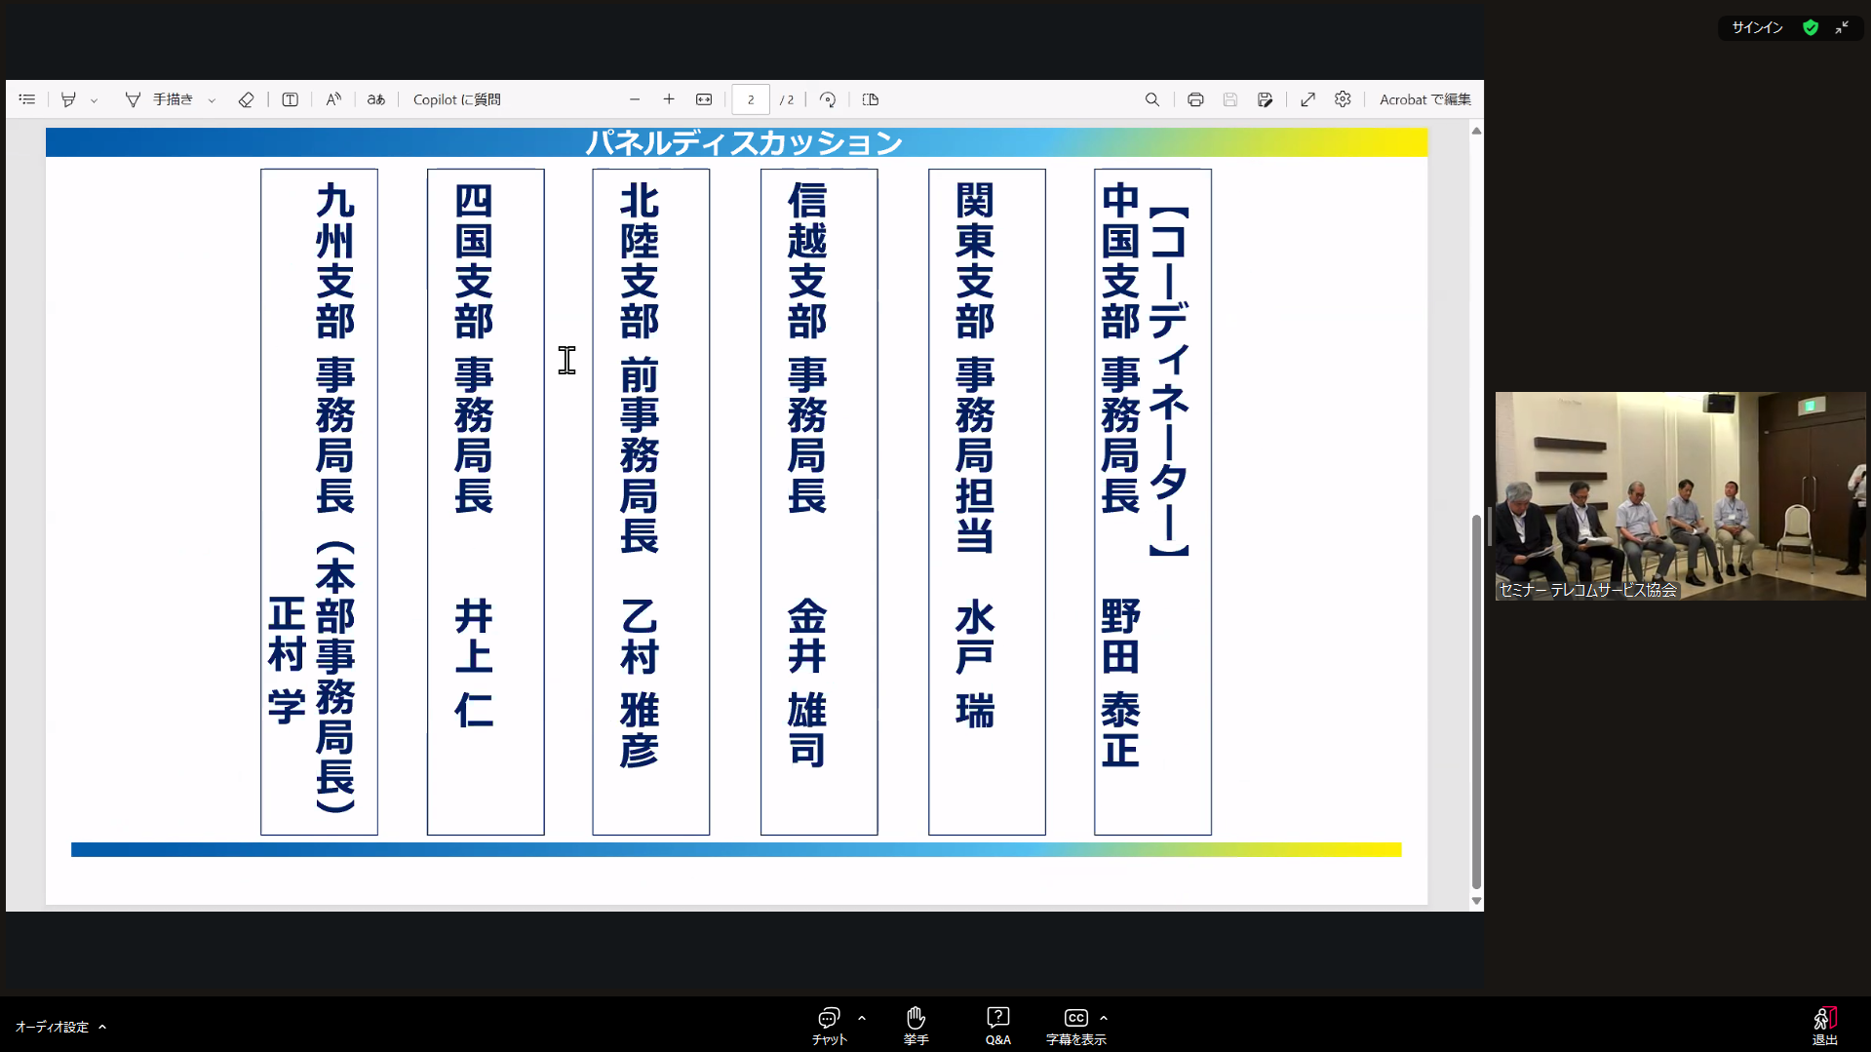This screenshot has height=1052, width=1871.
Task: Click Copilot に質問 button
Action: point(456,99)
